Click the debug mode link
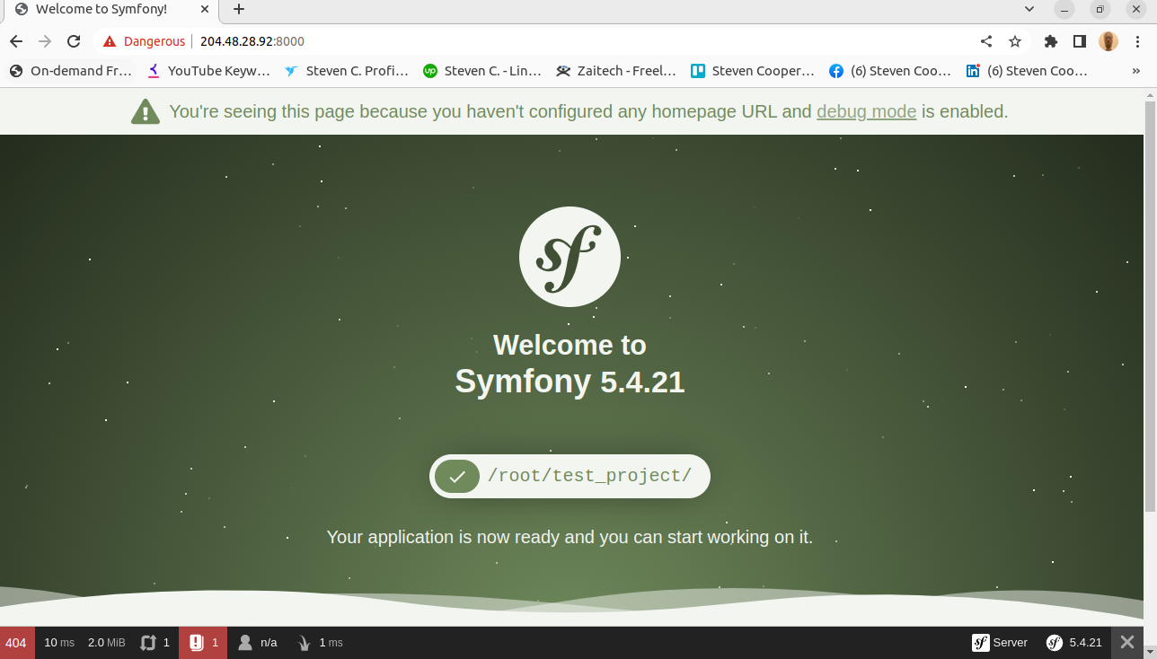This screenshot has height=659, width=1157. pos(866,111)
